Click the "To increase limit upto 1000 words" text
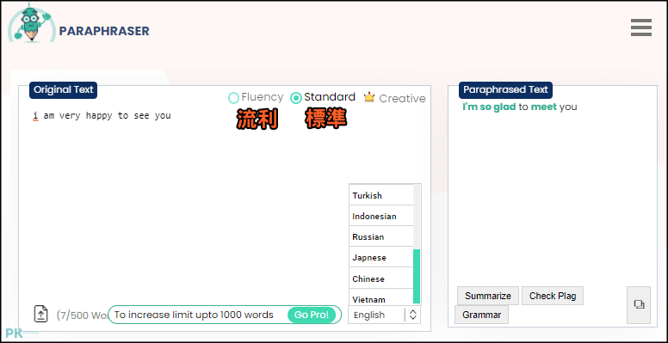668x343 pixels. (194, 315)
